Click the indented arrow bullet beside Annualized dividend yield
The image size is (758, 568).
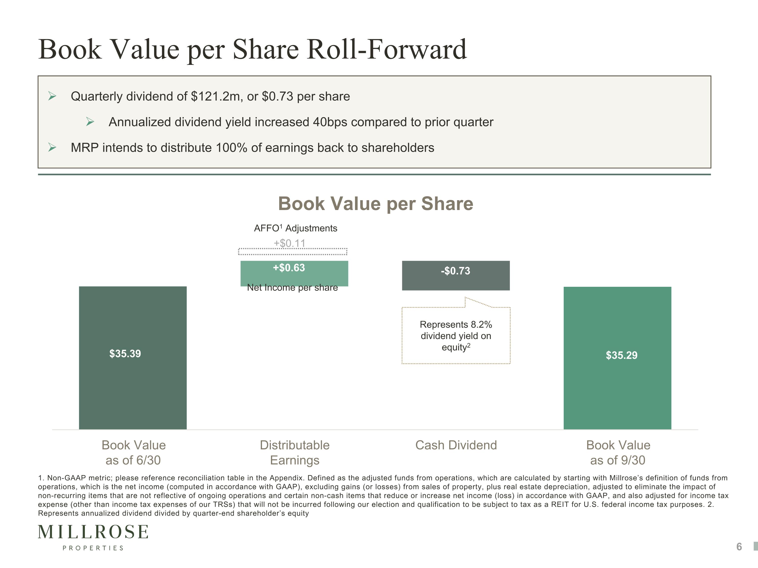pyautogui.click(x=90, y=122)
